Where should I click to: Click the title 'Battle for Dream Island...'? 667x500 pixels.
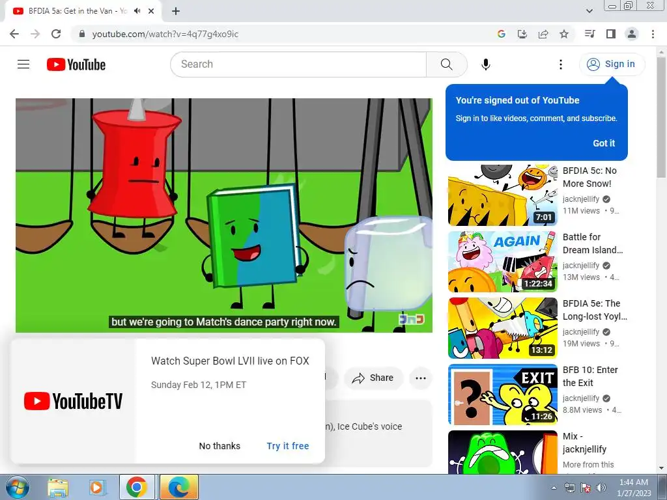(x=593, y=243)
